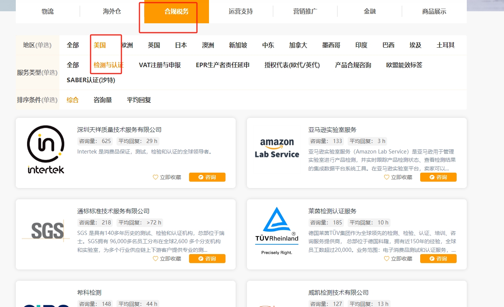This screenshot has width=504, height=307.
Task: Click 咨询 button on 通标标准技术服务有限公司 card
Action: [207, 259]
